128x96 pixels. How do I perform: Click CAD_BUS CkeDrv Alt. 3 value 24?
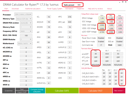[x=122, y=84]
